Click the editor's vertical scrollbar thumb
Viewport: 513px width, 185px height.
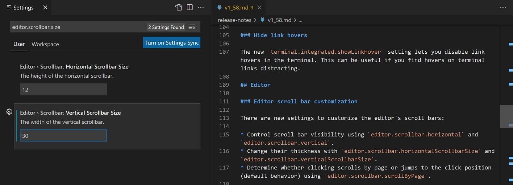(506, 116)
